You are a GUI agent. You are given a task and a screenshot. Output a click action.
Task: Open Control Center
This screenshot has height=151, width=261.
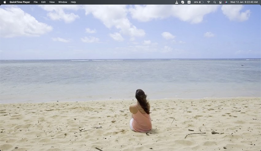pos(220,2)
